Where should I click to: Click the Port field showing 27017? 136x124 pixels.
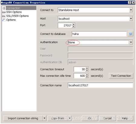point(65,25)
